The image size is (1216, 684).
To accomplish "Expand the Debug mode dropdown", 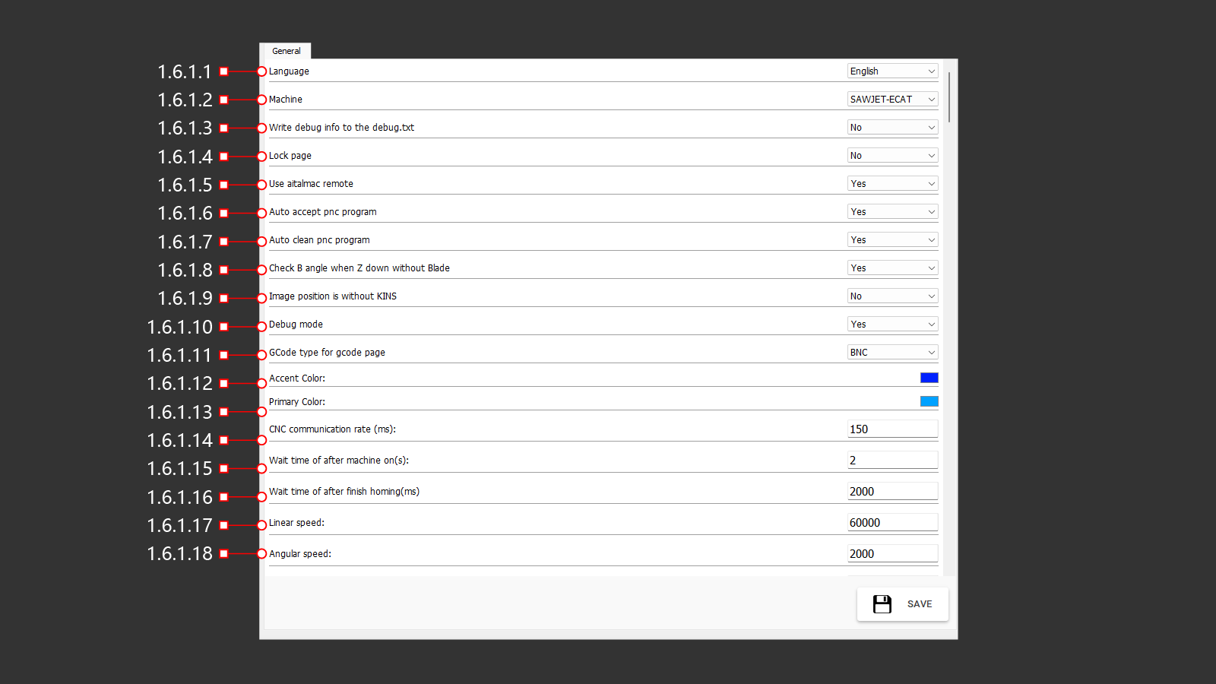I will tap(892, 325).
